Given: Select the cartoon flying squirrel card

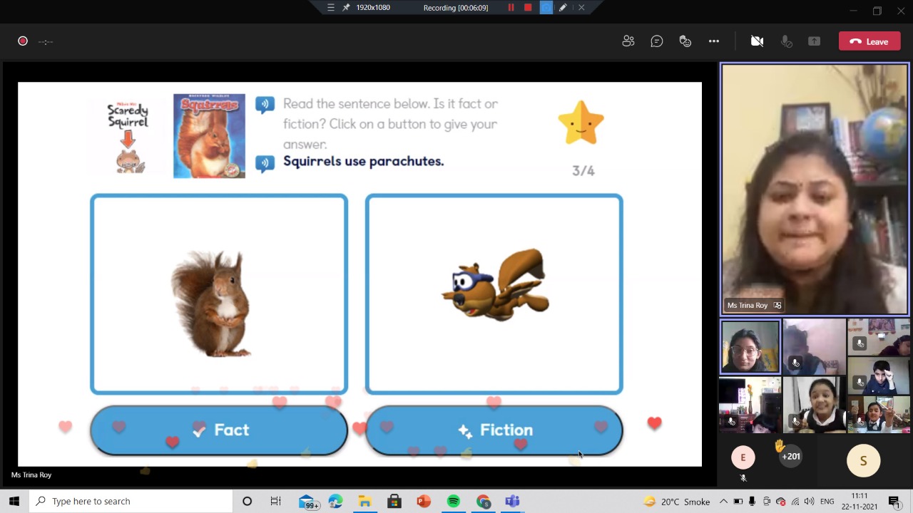Looking at the screenshot, I should 494,294.
